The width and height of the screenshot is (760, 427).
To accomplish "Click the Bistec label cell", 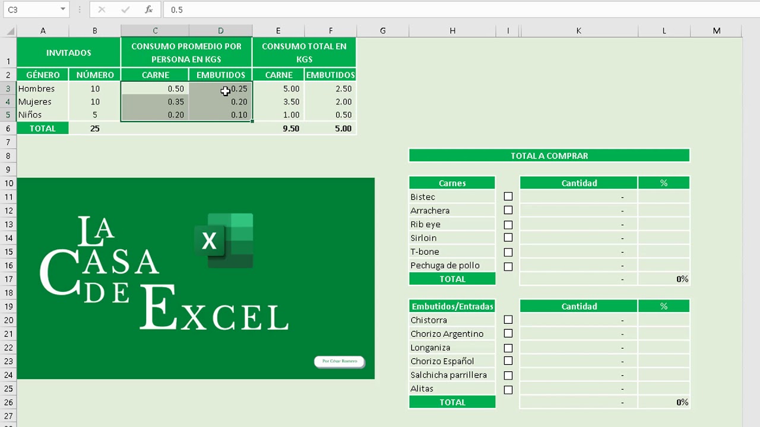I will (x=452, y=197).
